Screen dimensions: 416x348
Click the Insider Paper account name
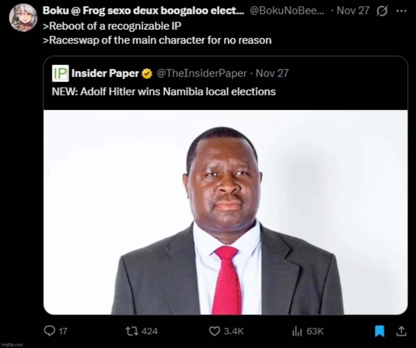(x=104, y=73)
